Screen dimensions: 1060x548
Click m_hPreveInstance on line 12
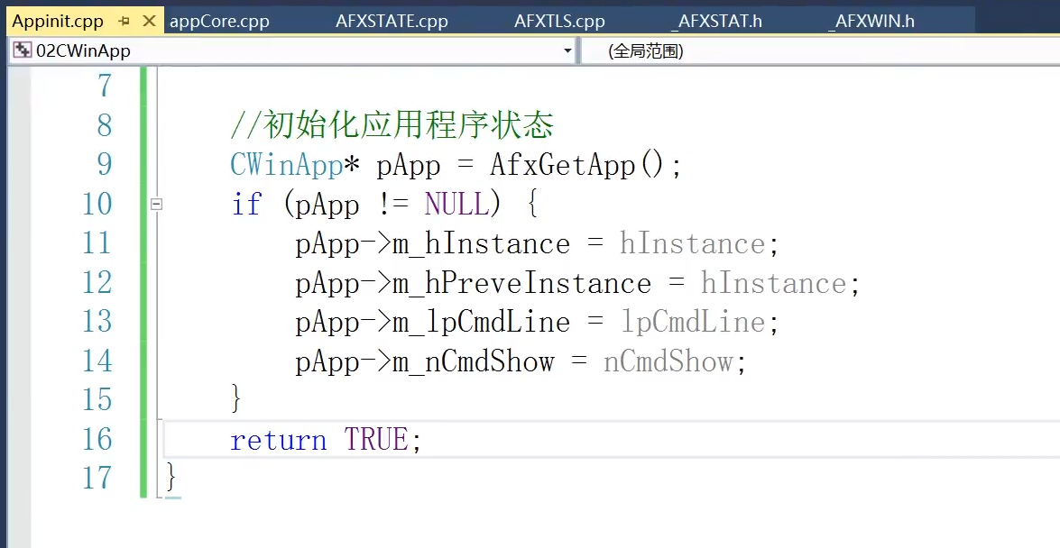coord(522,282)
